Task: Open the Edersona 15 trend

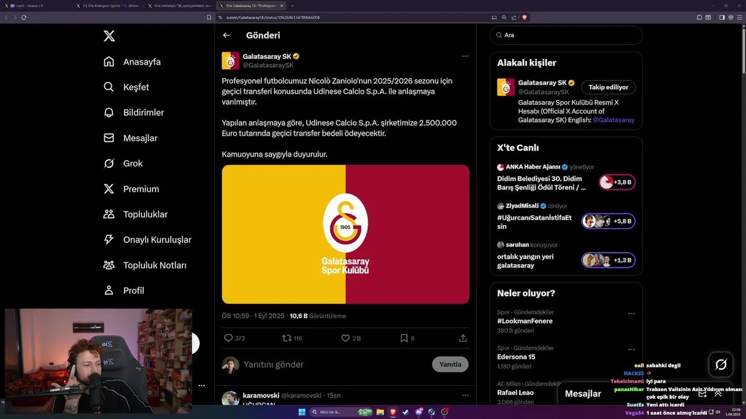Action: tap(516, 357)
